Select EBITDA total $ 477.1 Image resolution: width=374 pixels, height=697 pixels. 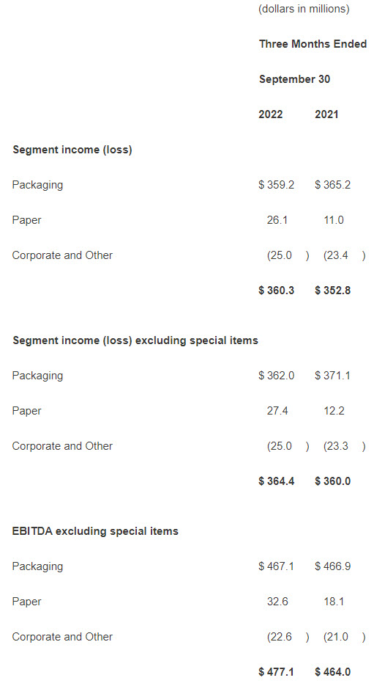pyautogui.click(x=277, y=671)
